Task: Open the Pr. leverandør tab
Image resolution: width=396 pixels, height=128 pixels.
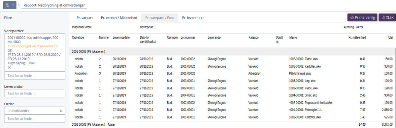Action: 193,18
